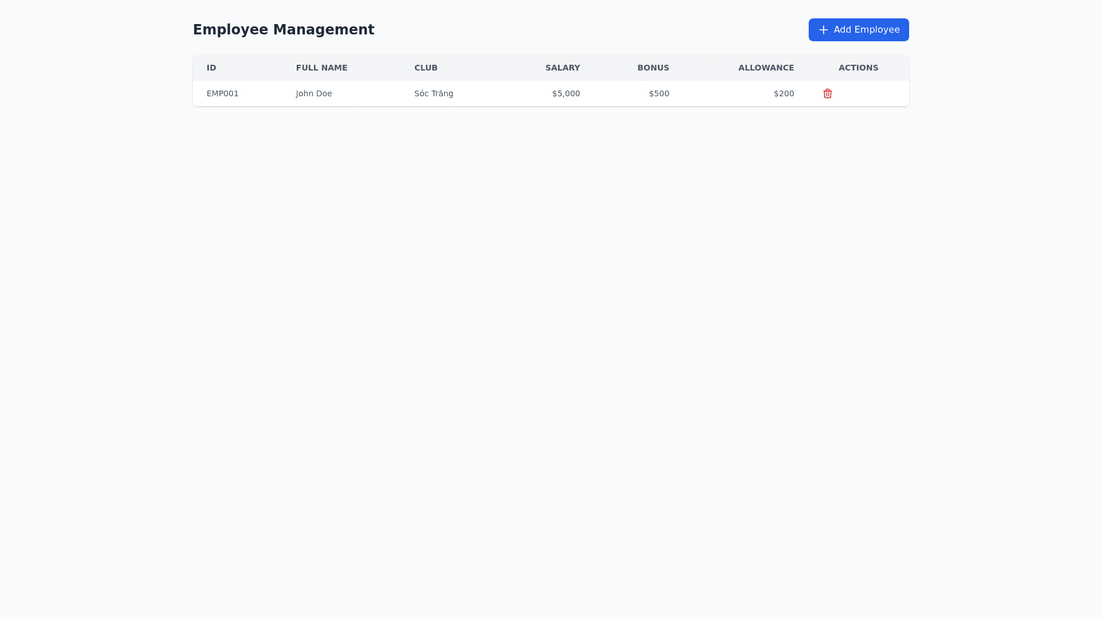Click the John Doe name cell
The width and height of the screenshot is (1102, 619).
pyautogui.click(x=314, y=93)
